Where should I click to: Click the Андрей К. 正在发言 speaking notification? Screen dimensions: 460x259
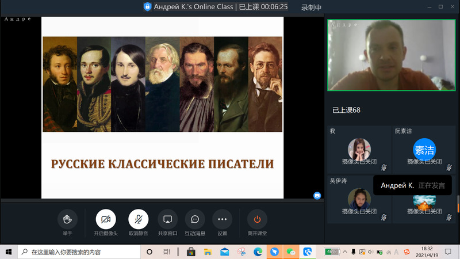click(412, 185)
